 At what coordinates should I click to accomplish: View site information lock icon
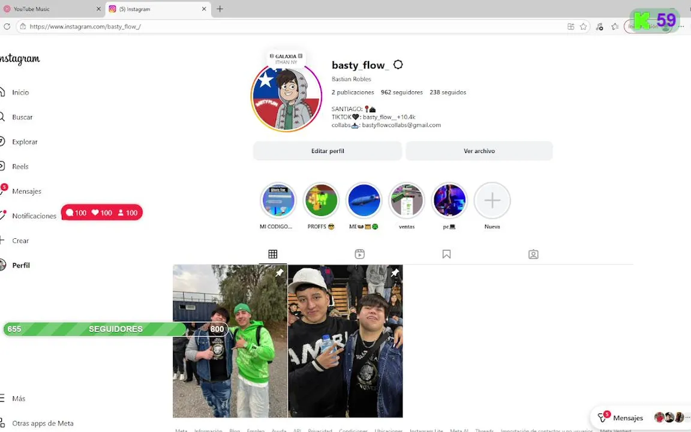[23, 26]
